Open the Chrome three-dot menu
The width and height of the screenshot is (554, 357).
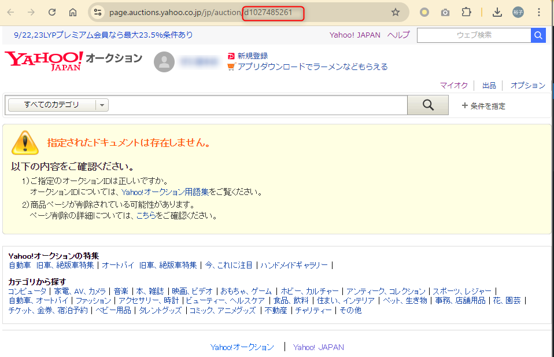(x=539, y=12)
